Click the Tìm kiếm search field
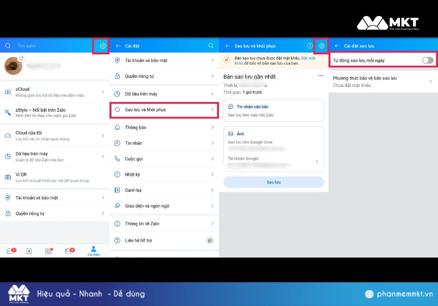Viewport: 438px width, 306px height. click(x=49, y=46)
